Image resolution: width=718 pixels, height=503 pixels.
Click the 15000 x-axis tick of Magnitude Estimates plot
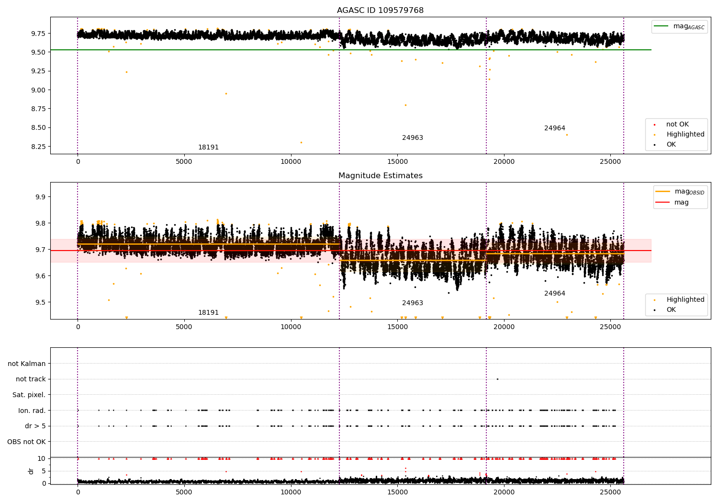pyautogui.click(x=397, y=327)
